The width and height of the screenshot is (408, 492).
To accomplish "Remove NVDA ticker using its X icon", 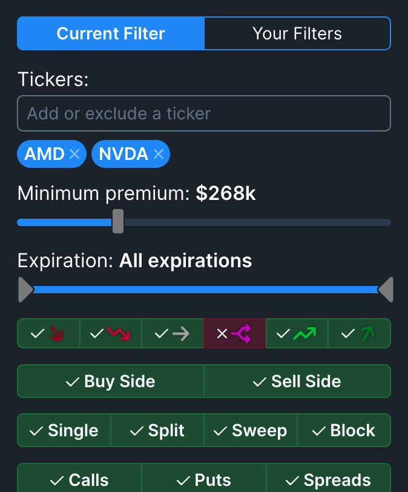I will (157, 154).
